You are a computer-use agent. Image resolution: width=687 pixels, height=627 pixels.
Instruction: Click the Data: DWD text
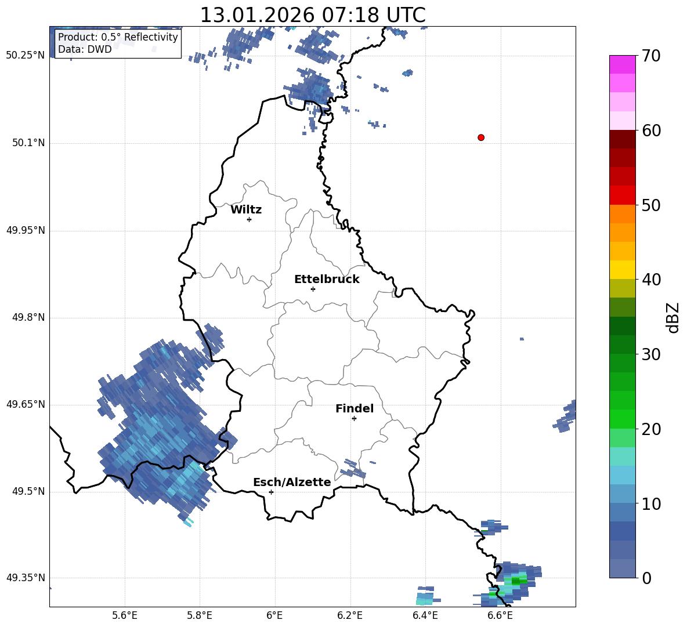(x=85, y=49)
